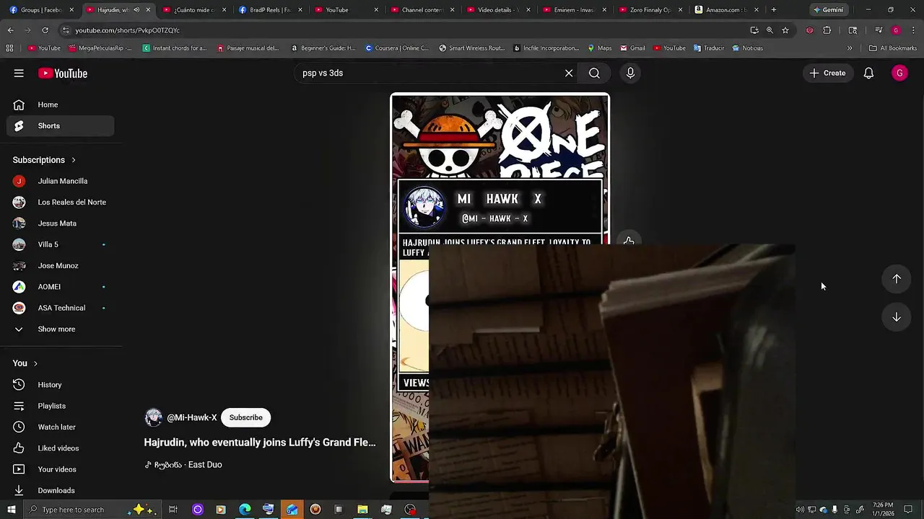Open the East Duo sound link
This screenshot has height=519, width=924.
pos(183,465)
